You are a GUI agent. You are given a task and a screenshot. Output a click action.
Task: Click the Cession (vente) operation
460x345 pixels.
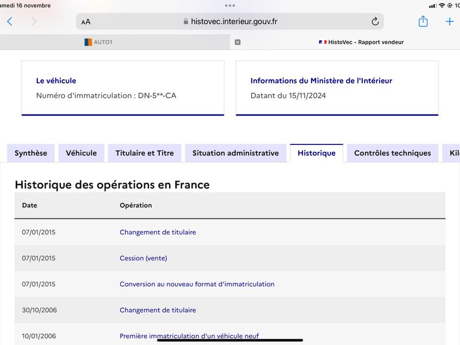click(x=143, y=258)
